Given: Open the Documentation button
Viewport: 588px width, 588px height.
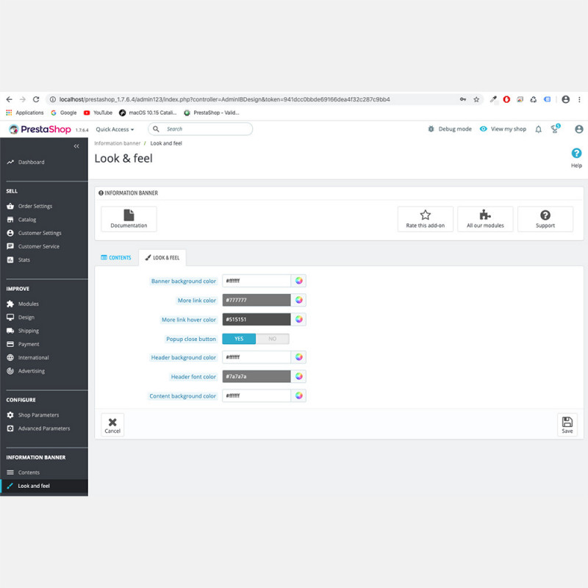Looking at the screenshot, I should pyautogui.click(x=129, y=219).
